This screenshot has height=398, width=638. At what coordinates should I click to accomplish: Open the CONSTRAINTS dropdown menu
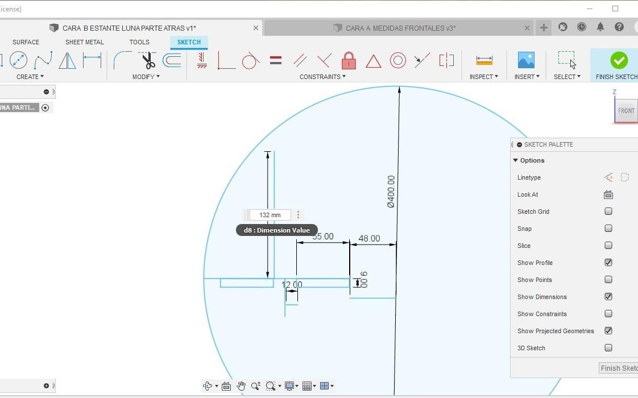click(322, 77)
